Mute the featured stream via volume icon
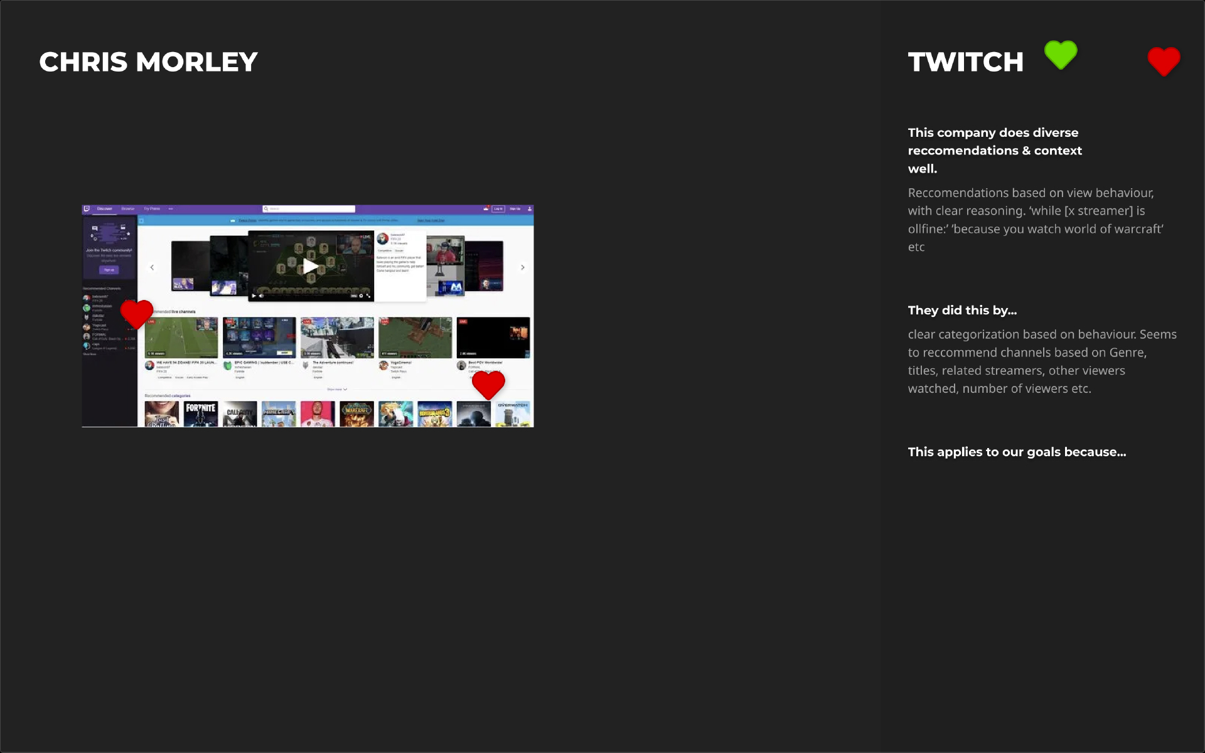 click(262, 296)
